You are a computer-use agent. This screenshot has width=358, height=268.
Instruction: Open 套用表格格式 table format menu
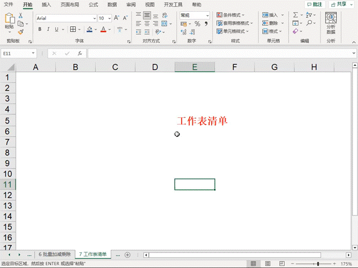point(235,23)
